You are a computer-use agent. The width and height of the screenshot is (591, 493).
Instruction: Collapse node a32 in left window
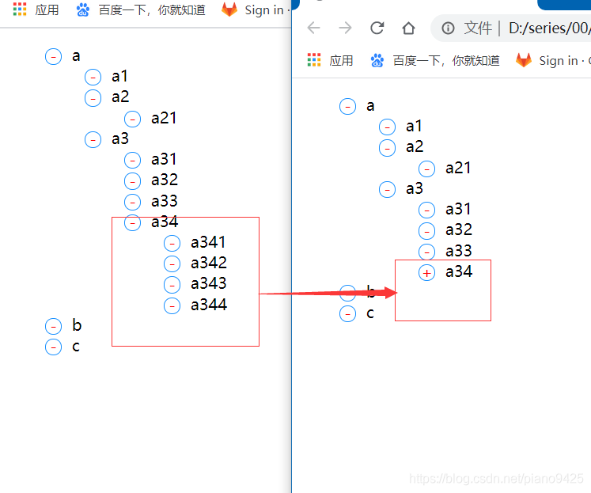[x=132, y=181]
